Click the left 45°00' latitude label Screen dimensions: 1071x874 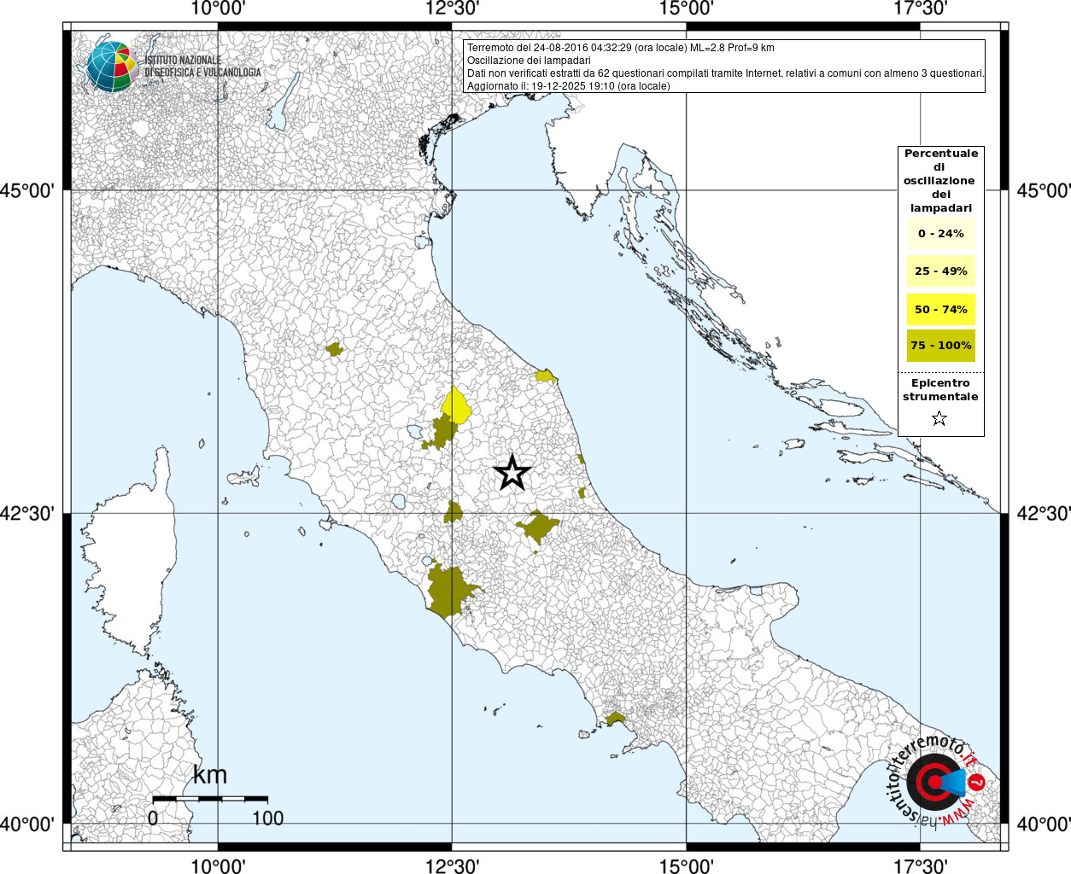coord(26,189)
